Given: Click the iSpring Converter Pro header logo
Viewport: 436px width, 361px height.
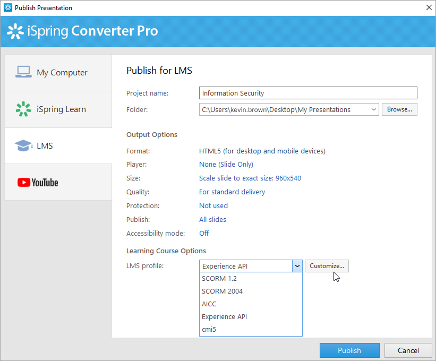Looking at the screenshot, I should [x=82, y=31].
